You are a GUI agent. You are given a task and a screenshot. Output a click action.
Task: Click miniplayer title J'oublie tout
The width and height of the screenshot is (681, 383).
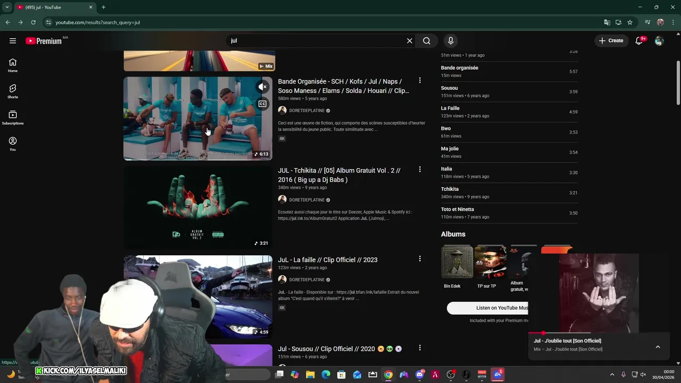click(567, 341)
